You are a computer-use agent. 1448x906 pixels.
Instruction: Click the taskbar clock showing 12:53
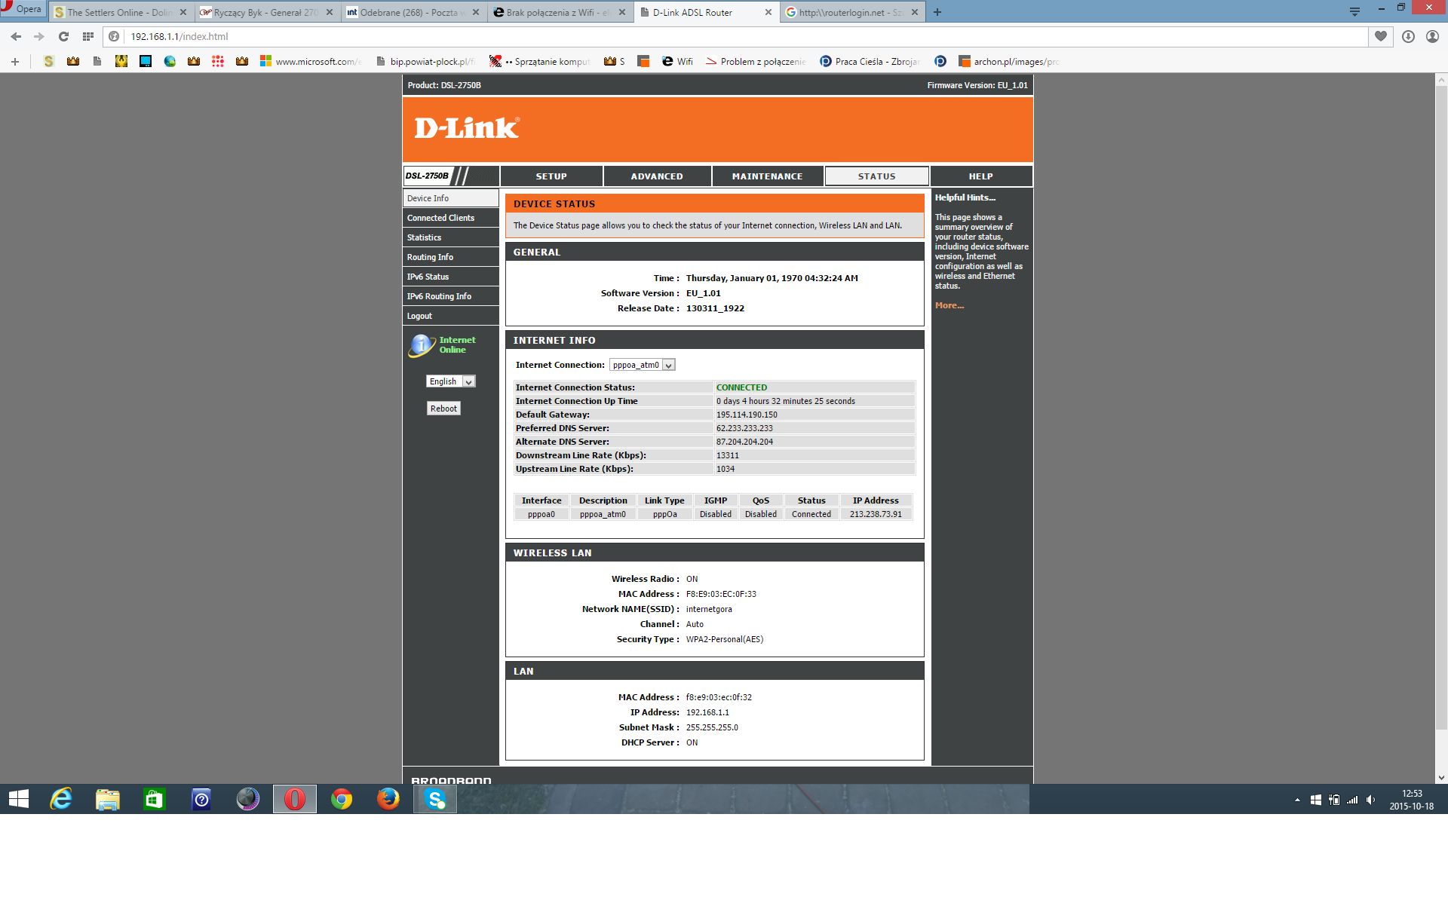coord(1412,800)
